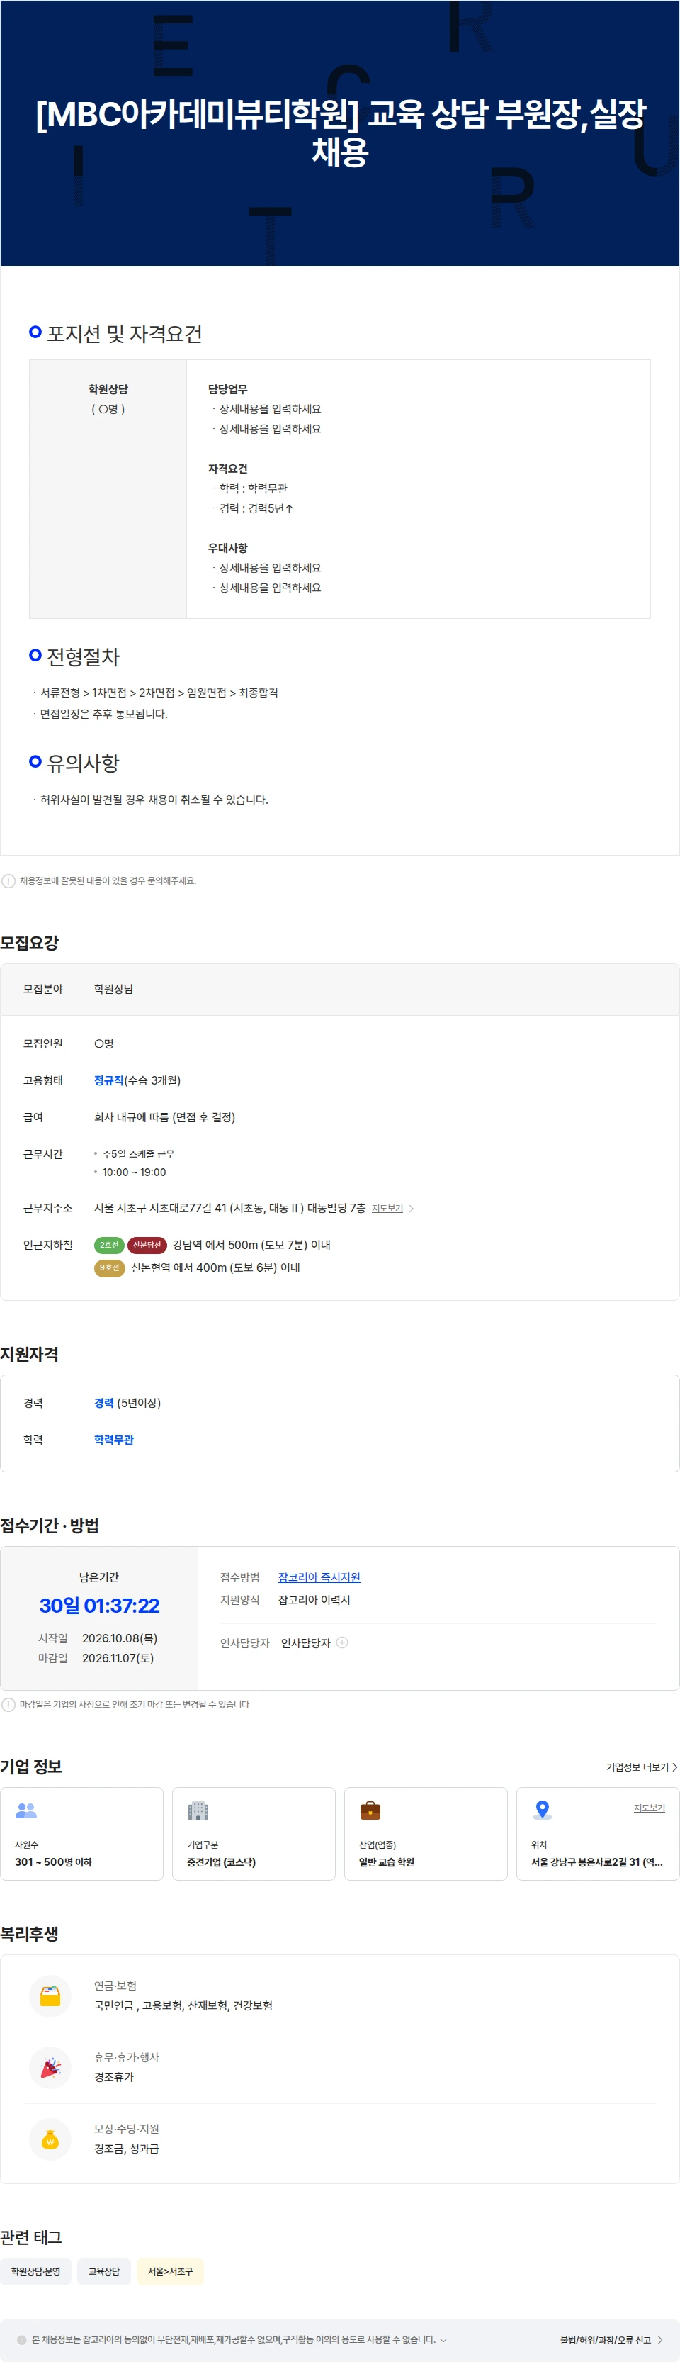Expand 인사담당자 details with plus icon
The image size is (680, 2362).
pos(342,1642)
